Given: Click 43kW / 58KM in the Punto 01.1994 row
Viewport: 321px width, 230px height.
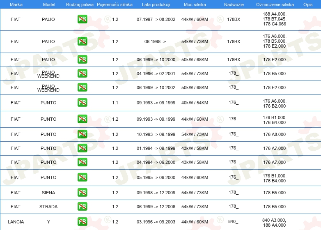Looking at the screenshot, I should (195, 148).
